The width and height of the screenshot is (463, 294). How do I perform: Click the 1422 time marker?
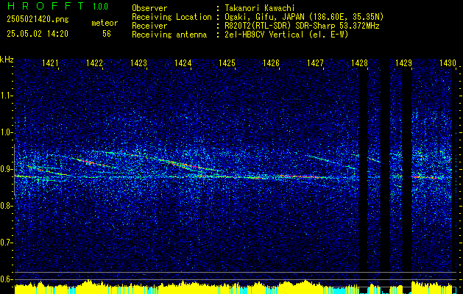point(94,63)
